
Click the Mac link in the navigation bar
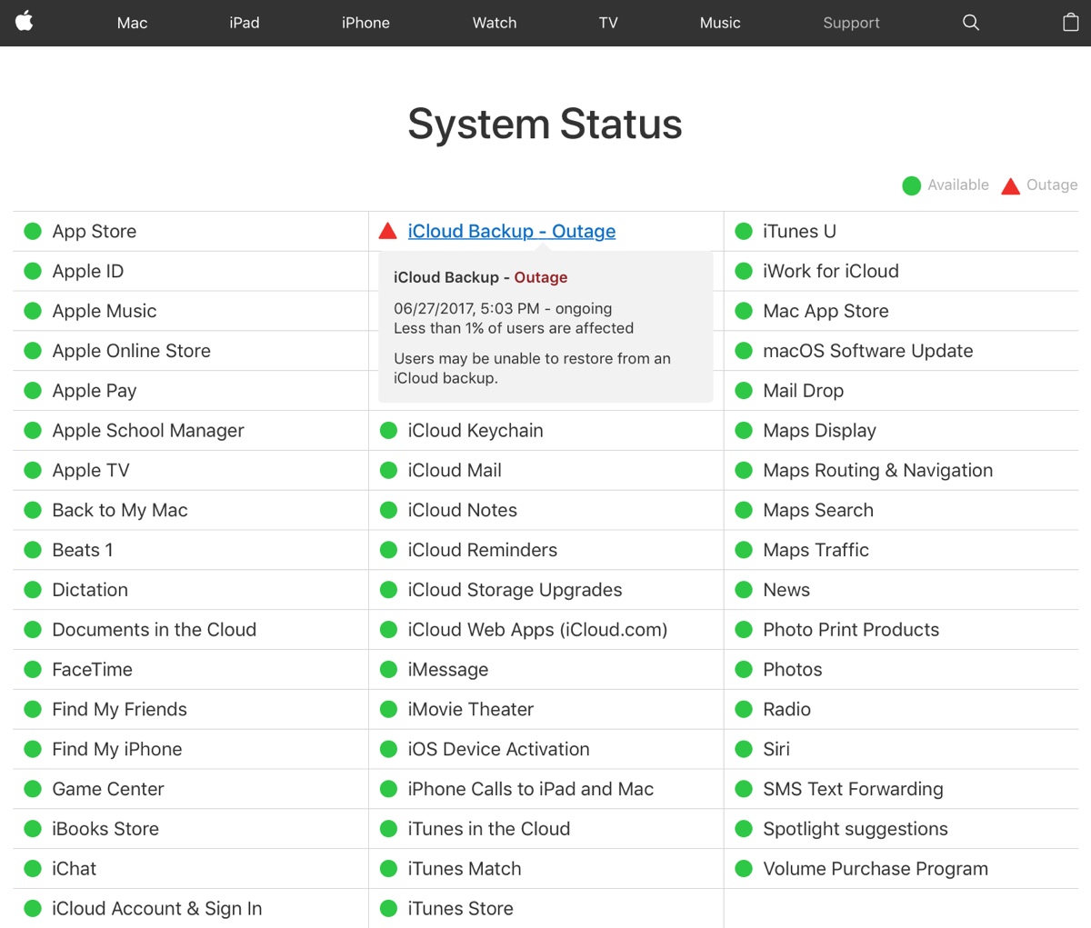[131, 23]
